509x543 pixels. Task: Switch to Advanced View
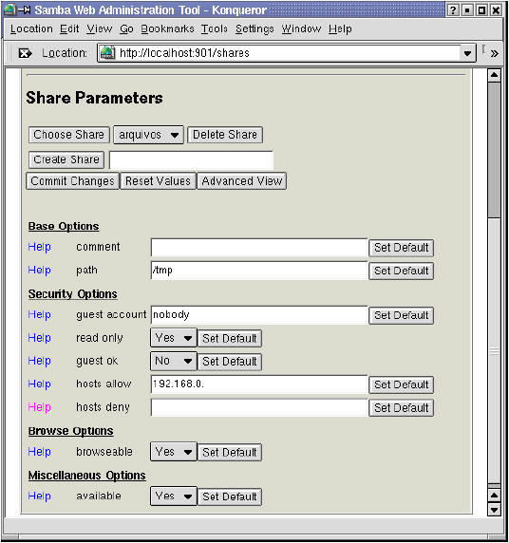pos(242,181)
